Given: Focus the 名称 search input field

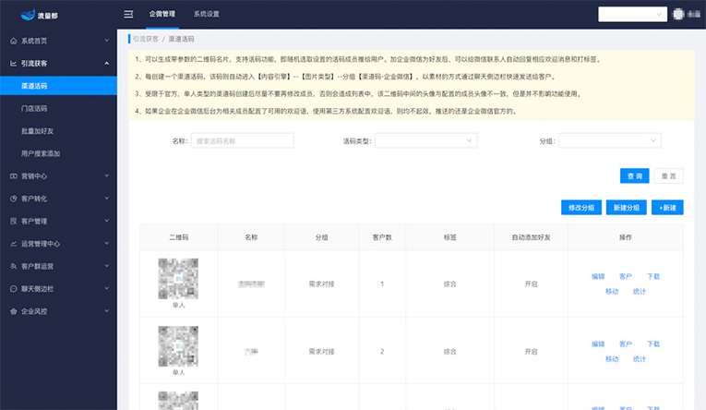Looking at the screenshot, I should coord(242,140).
